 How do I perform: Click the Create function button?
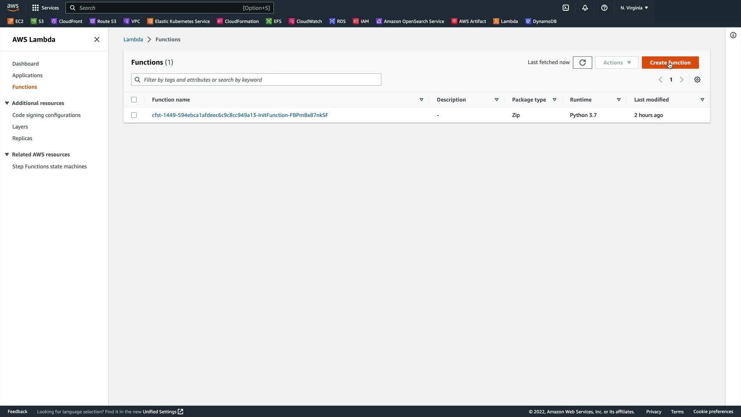pyautogui.click(x=670, y=63)
